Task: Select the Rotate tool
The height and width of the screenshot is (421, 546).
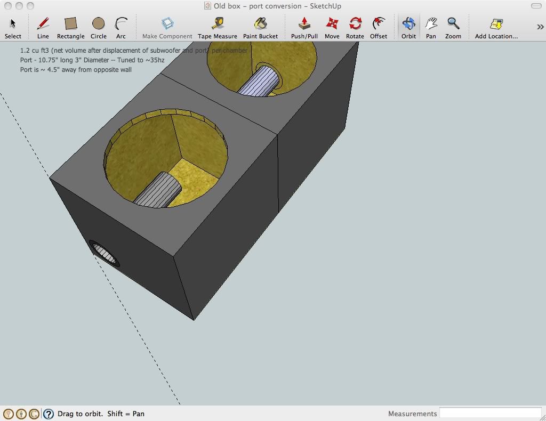Action: pos(355,23)
